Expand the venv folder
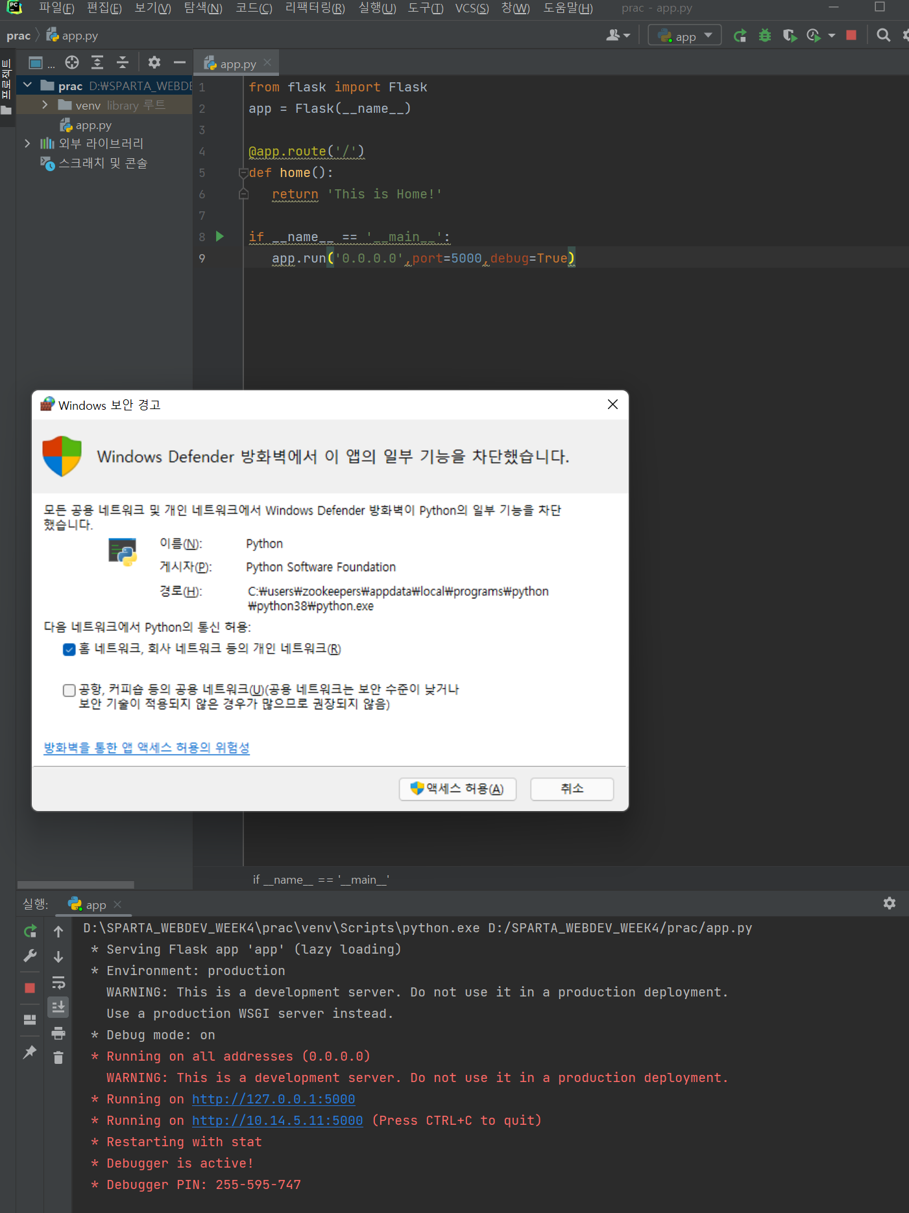This screenshot has height=1213, width=909. pyautogui.click(x=45, y=104)
